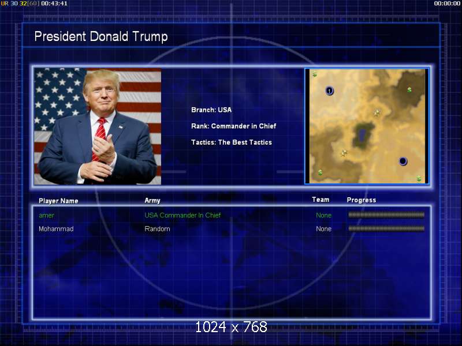The width and height of the screenshot is (462, 346).
Task: Click the general's portrait image
Action: (98, 126)
